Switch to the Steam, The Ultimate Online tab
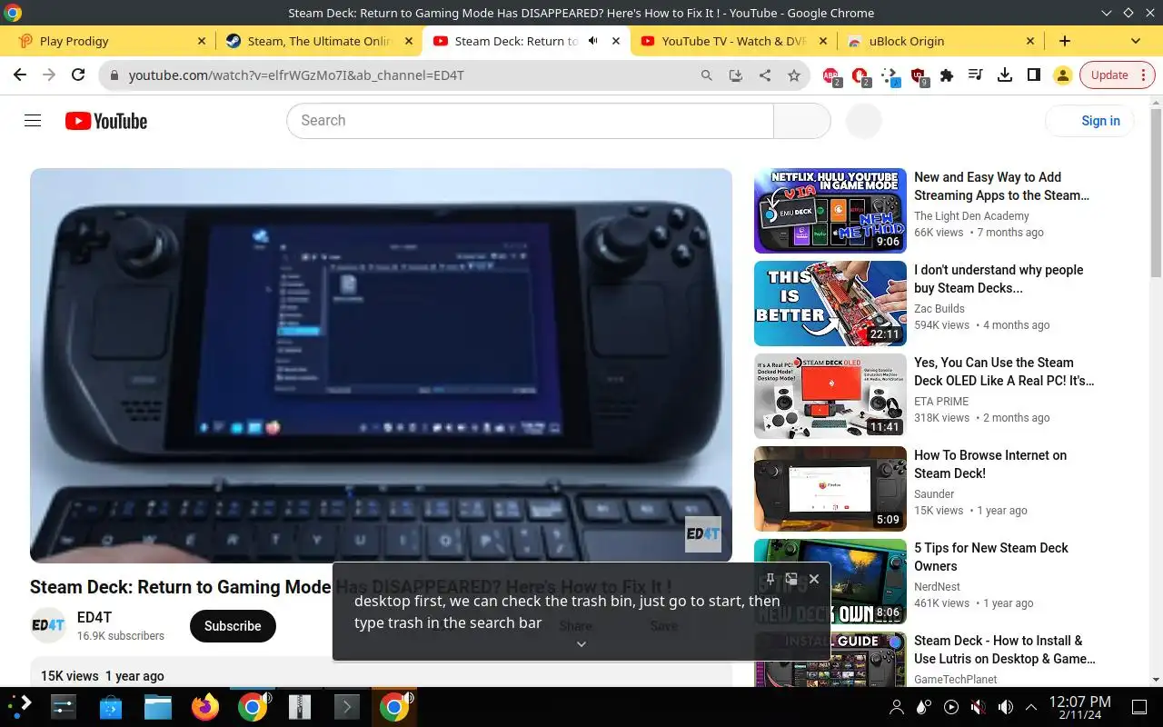Viewport: 1163px width, 727px height. pos(318,41)
